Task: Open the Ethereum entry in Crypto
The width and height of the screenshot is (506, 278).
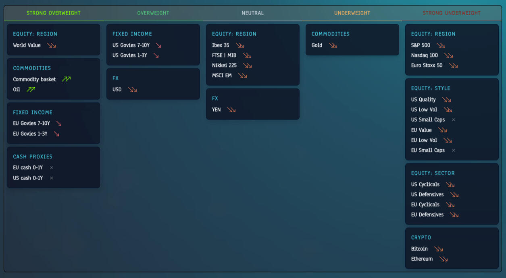Action: (422, 259)
